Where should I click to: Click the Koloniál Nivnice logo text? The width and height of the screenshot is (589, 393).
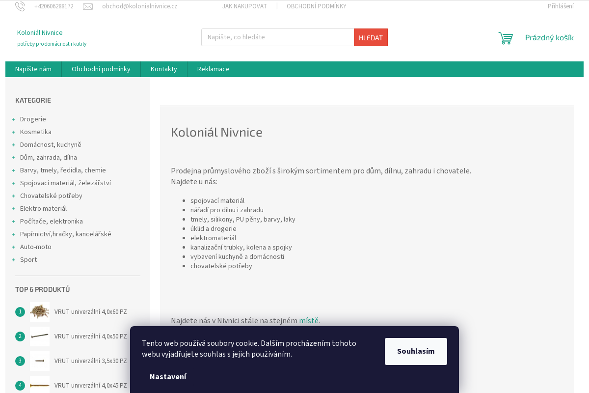[x=39, y=32]
